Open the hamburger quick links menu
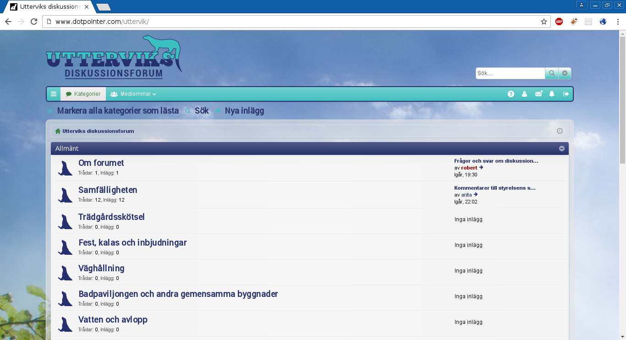Screen dimensions: 626x340 pyautogui.click(x=54, y=94)
